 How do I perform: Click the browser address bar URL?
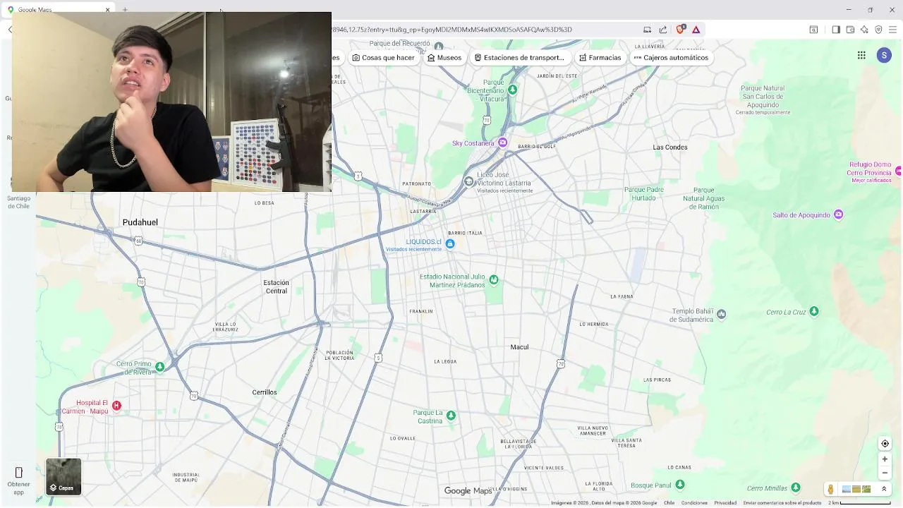451,30
